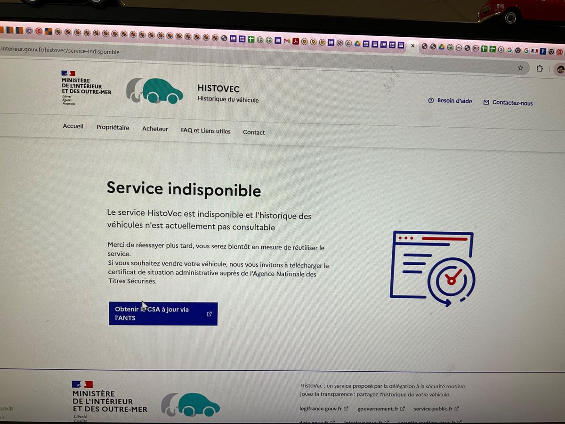Open the Contact navigation item
The image size is (565, 424).
point(254,132)
